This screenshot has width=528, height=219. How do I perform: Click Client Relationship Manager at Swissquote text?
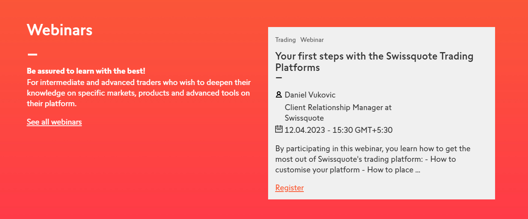click(338, 112)
